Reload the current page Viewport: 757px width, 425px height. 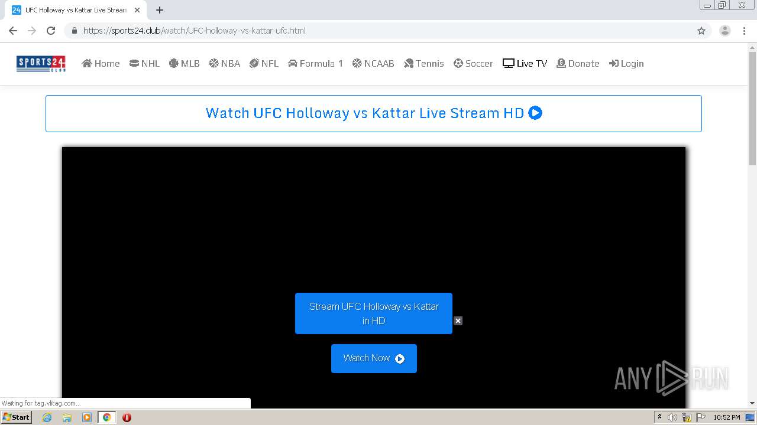(51, 31)
